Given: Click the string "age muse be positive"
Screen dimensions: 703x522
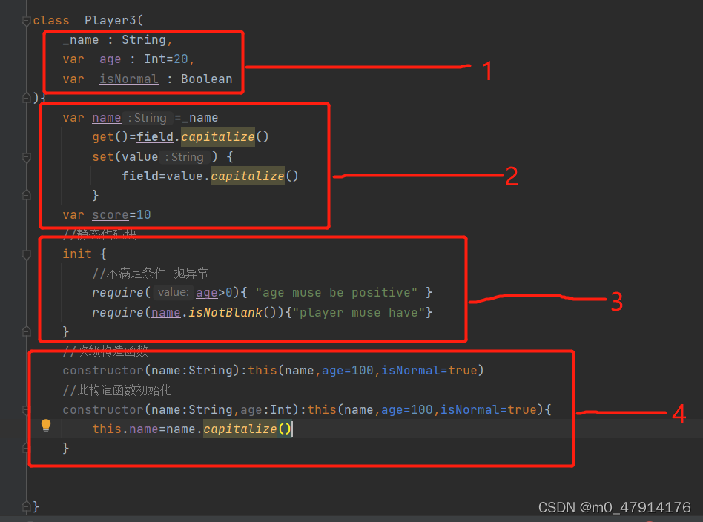Looking at the screenshot, I should [336, 293].
